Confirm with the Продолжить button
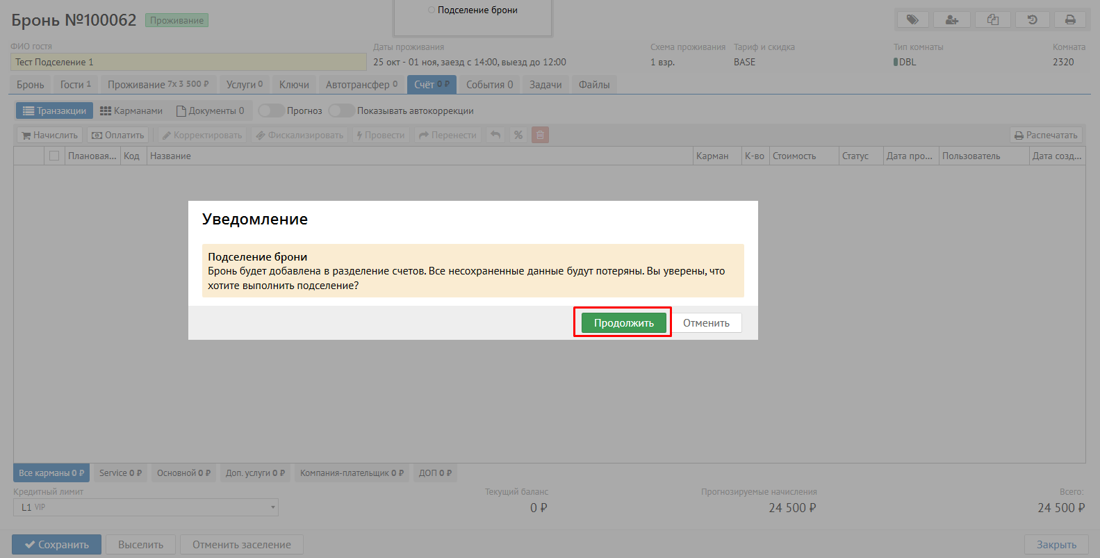Image resolution: width=1100 pixels, height=558 pixels. pyautogui.click(x=624, y=322)
